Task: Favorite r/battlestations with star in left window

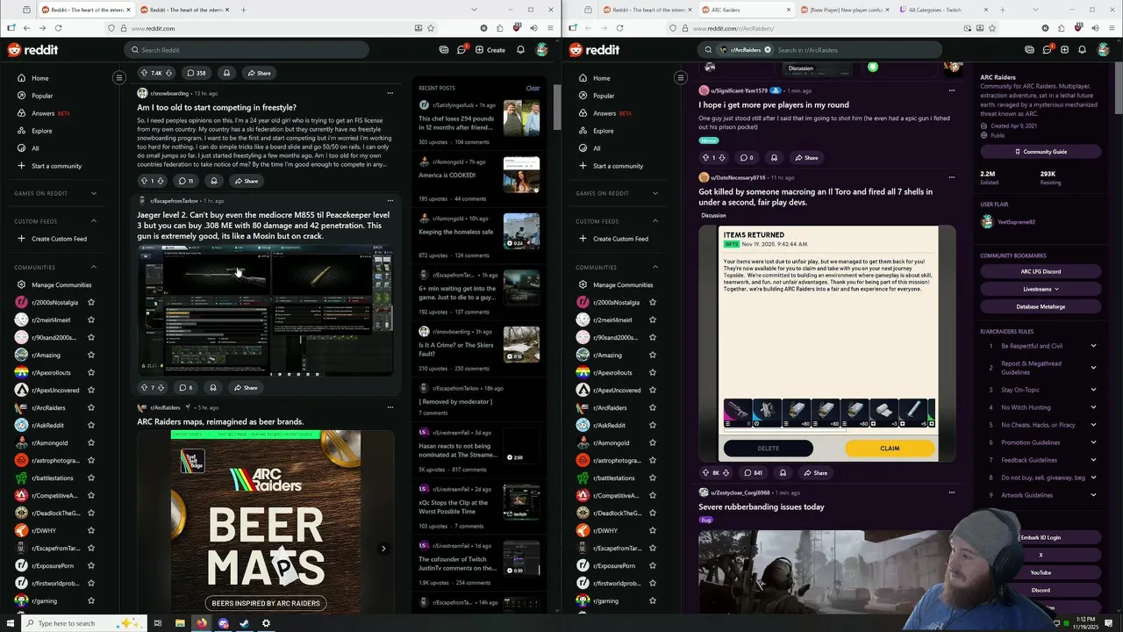Action: click(x=91, y=478)
